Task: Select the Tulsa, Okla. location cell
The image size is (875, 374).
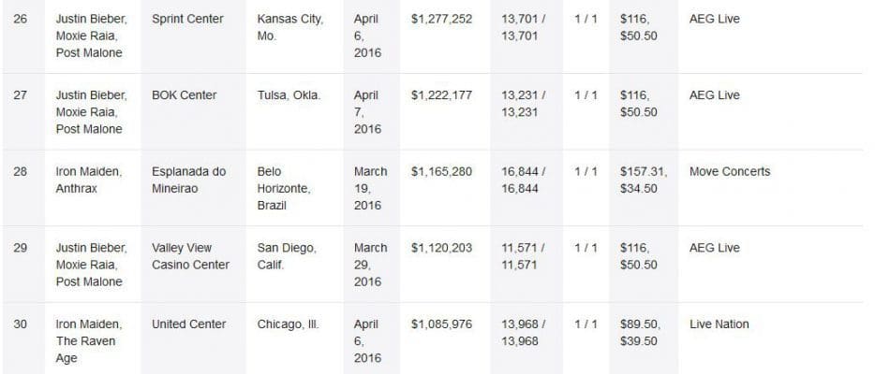Action: pos(289,95)
